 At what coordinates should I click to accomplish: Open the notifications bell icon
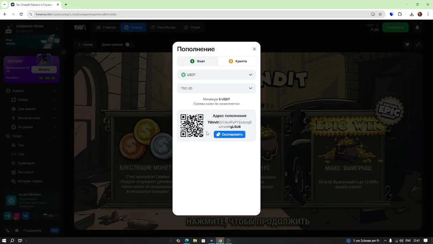coord(417,27)
